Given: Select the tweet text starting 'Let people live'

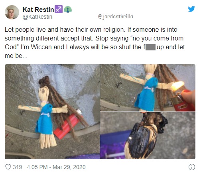Looking at the screenshot, I should 95,42.
